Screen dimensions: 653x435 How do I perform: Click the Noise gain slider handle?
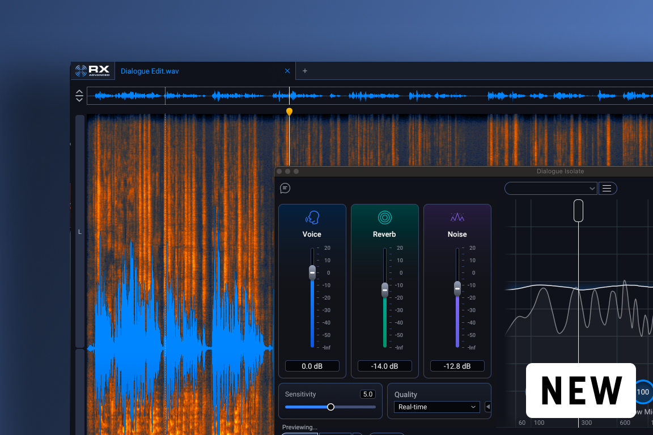coord(457,288)
